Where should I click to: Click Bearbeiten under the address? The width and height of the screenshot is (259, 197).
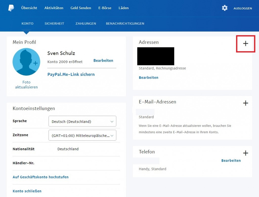tap(148, 78)
